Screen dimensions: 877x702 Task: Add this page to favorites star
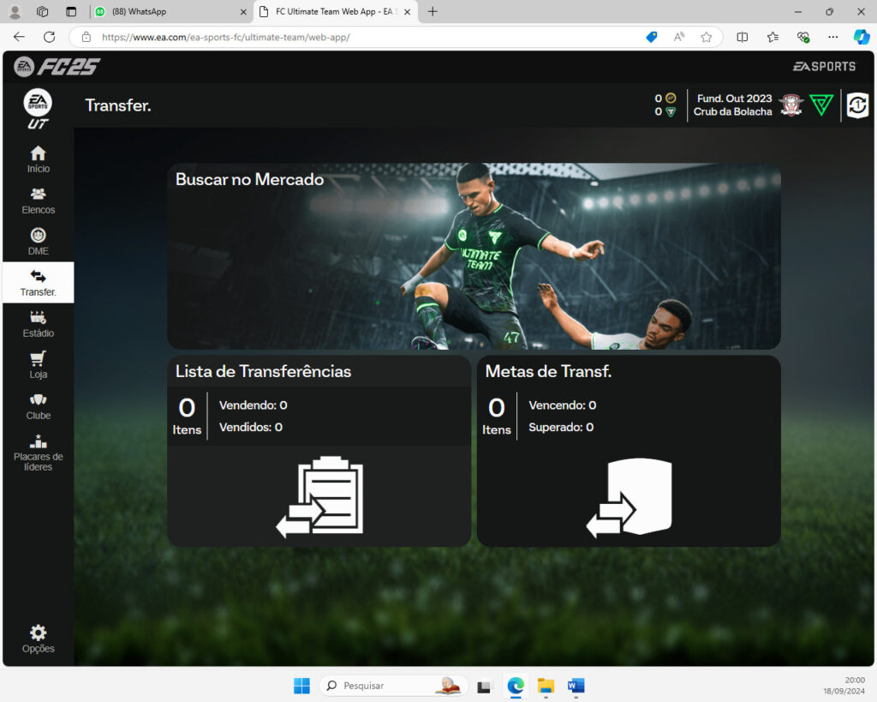pyautogui.click(x=706, y=37)
